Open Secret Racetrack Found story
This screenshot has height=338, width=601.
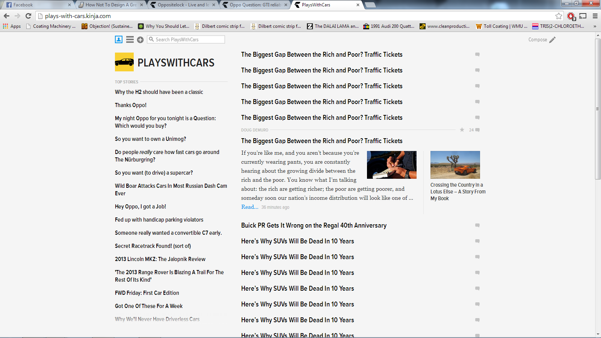(153, 246)
